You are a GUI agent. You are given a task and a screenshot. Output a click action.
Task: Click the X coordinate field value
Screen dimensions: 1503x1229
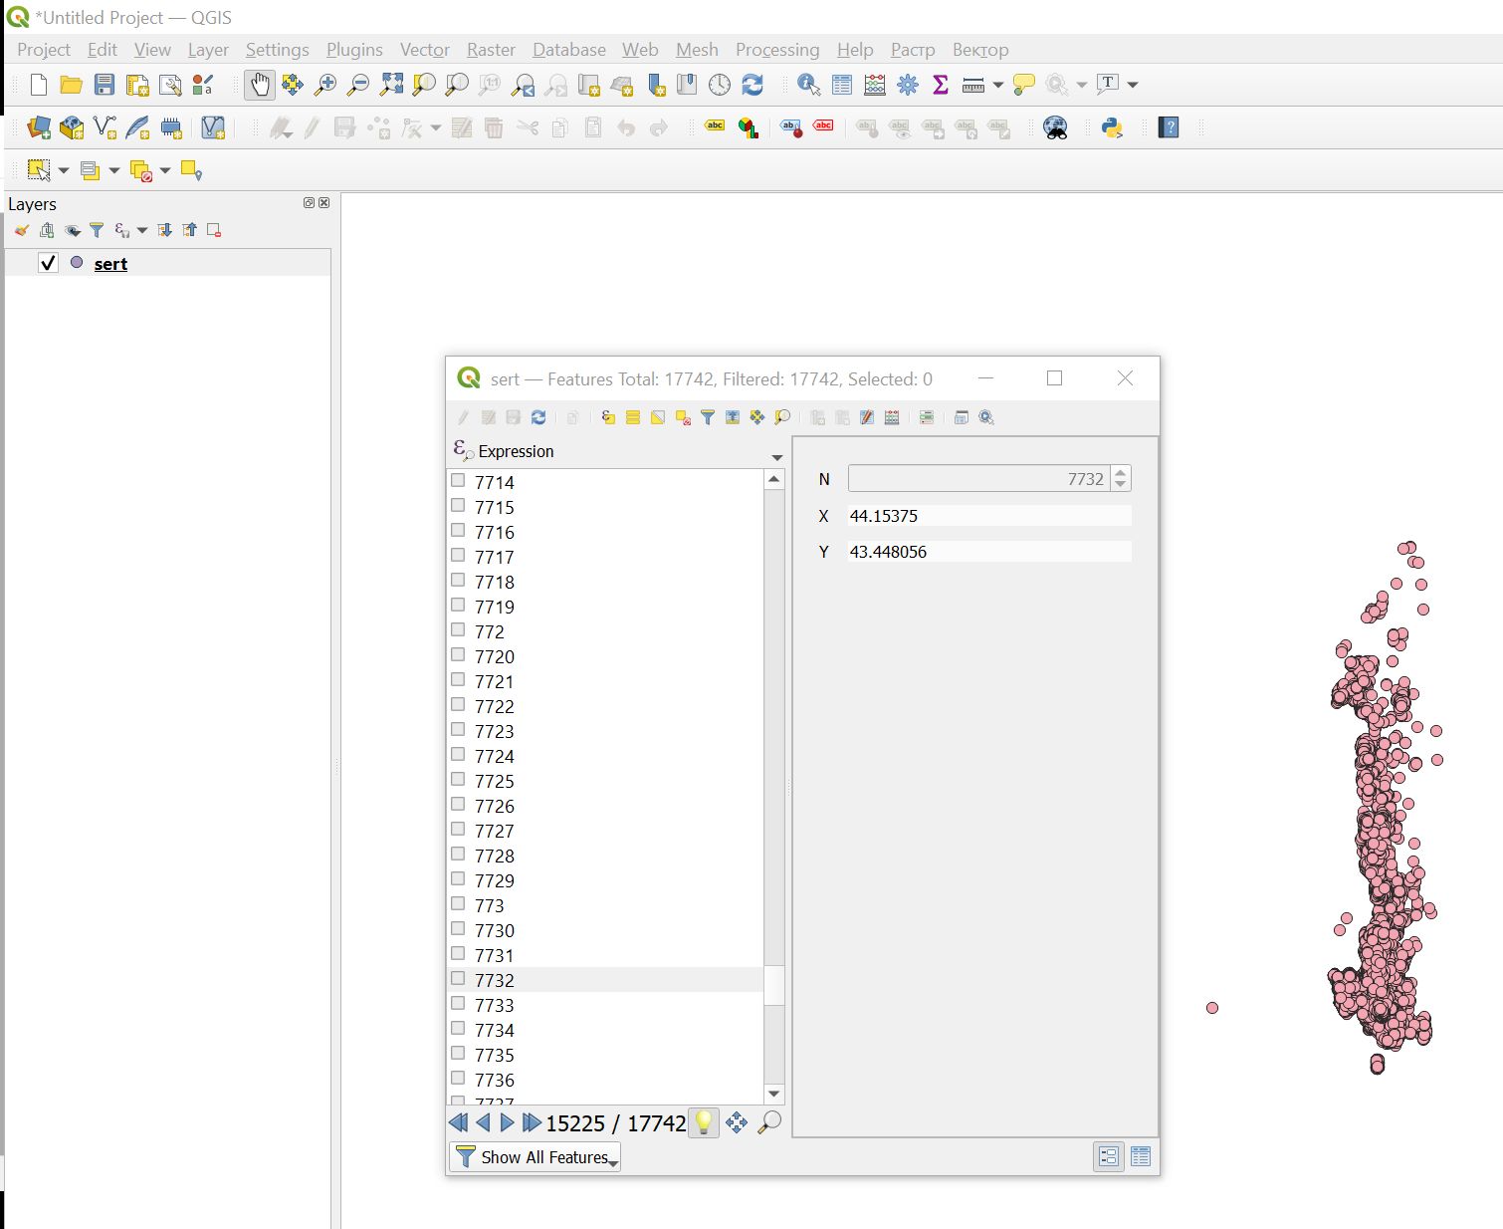[x=988, y=516]
